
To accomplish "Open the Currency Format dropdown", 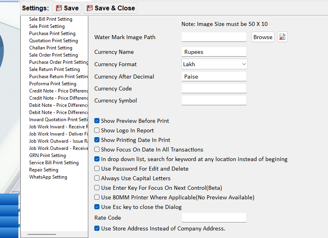I will (x=214, y=64).
